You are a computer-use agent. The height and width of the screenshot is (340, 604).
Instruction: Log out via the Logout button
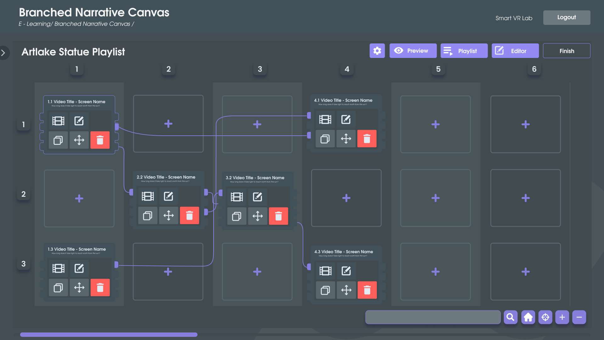point(566,17)
